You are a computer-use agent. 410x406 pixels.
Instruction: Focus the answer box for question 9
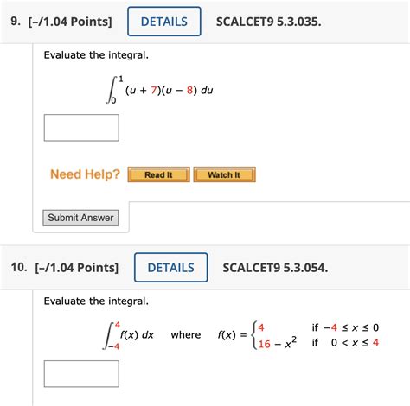click(81, 128)
